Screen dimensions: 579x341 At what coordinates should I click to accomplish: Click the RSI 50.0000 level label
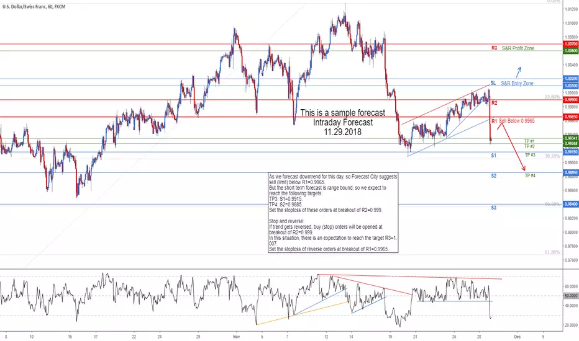point(571,296)
